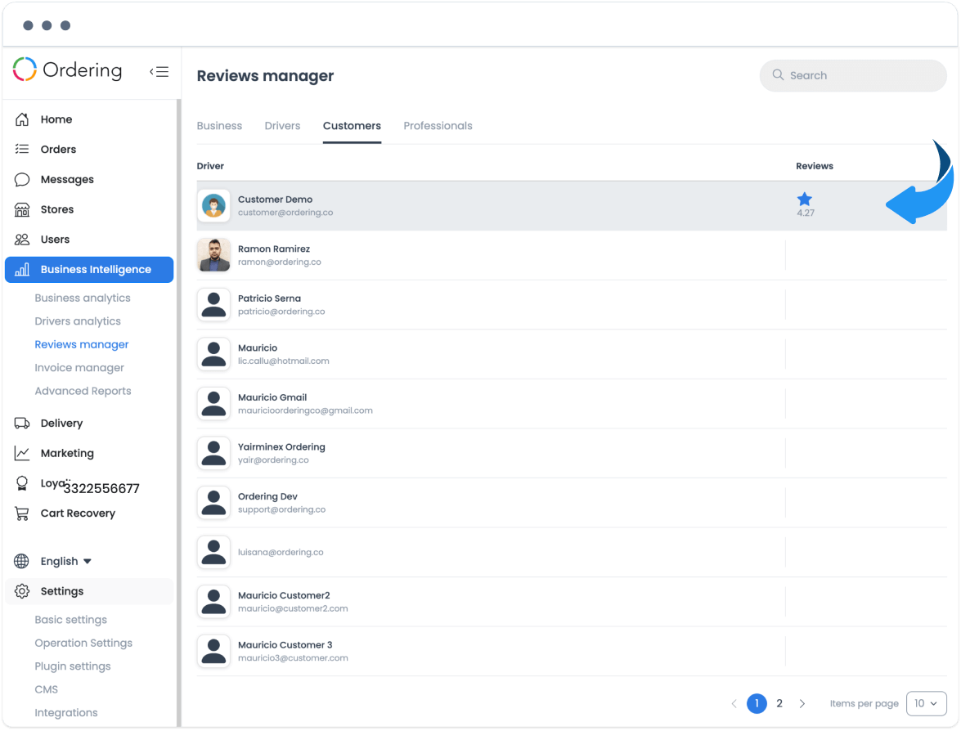Click the Cart Recovery cart icon
The width and height of the screenshot is (961, 731).
coord(22,513)
